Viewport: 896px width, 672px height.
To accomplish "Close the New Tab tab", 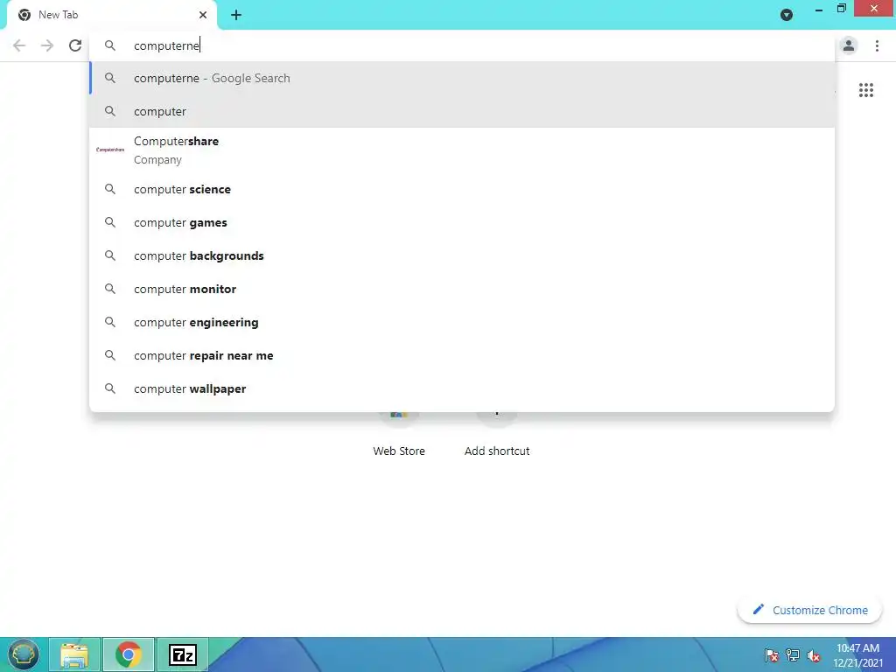I will (x=203, y=15).
